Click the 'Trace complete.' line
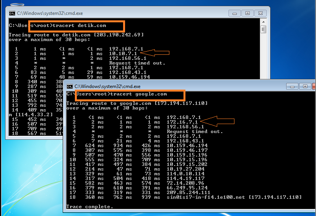This screenshot has width=316, height=216. tap(90, 207)
